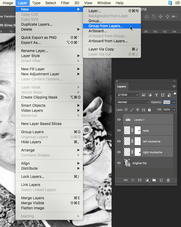Open the Normal blend mode dropdown
This screenshot has width=181, height=227.
pos(133,102)
